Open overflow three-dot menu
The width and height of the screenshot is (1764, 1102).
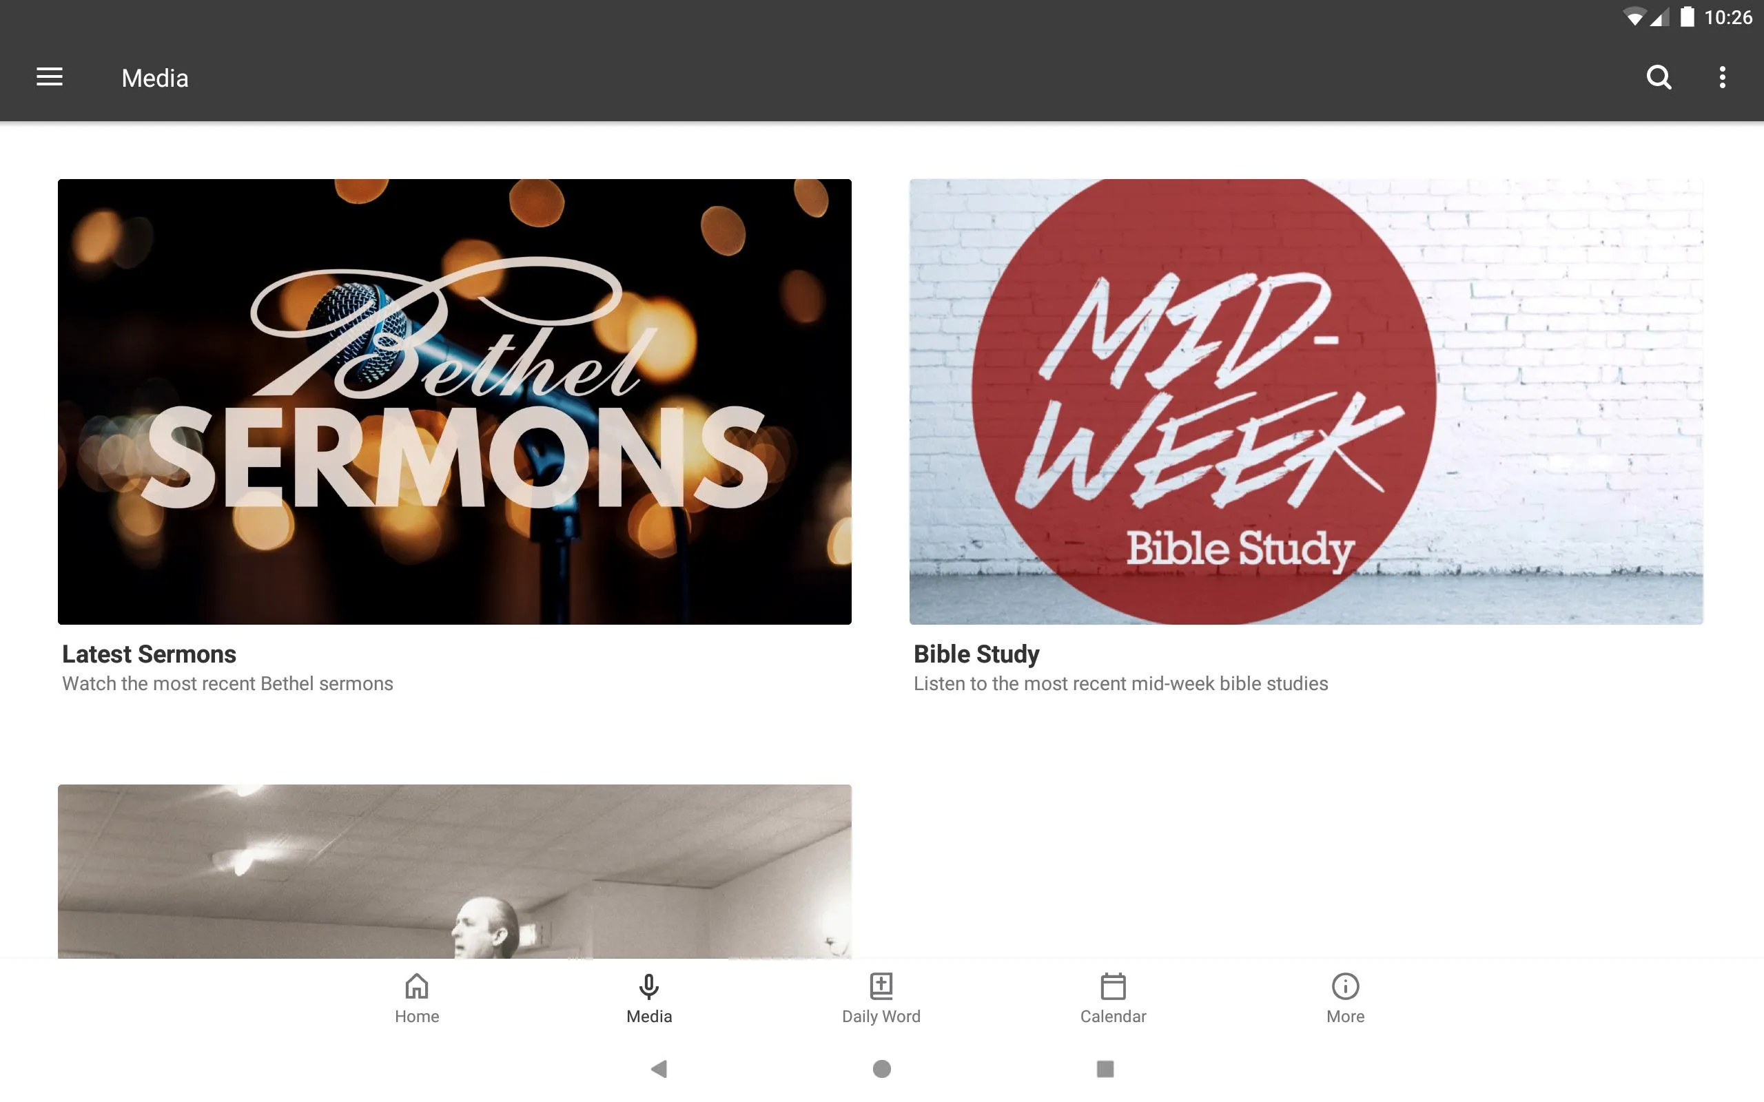click(1725, 77)
